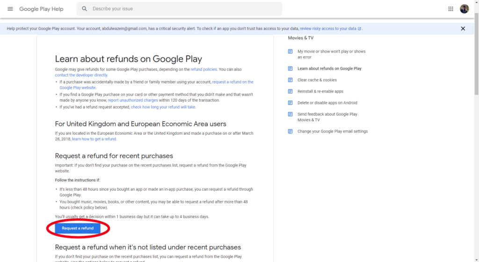The height and width of the screenshot is (262, 479).
Task: Click the email address in the alert banner
Action: 124,29
